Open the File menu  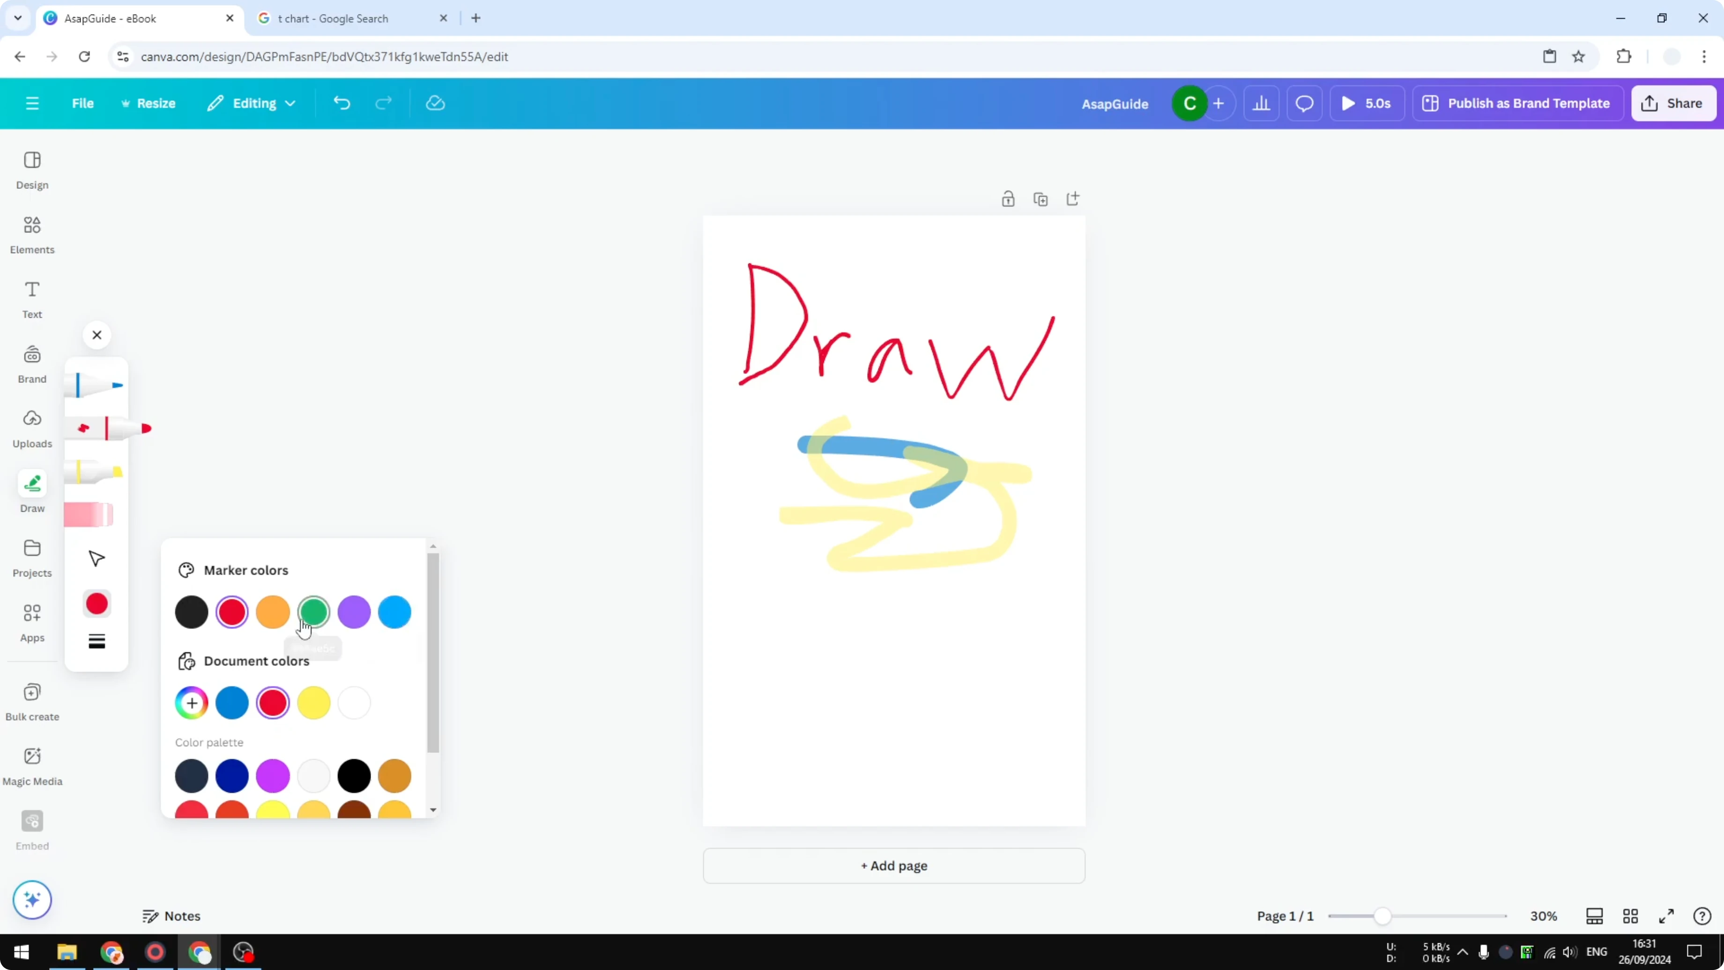pyautogui.click(x=83, y=103)
